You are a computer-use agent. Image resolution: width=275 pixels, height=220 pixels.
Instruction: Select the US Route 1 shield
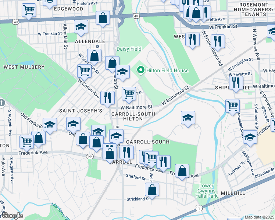[x=199, y=209]
